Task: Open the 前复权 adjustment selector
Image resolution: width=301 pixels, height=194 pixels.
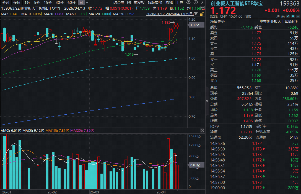Action: (x=139, y=2)
